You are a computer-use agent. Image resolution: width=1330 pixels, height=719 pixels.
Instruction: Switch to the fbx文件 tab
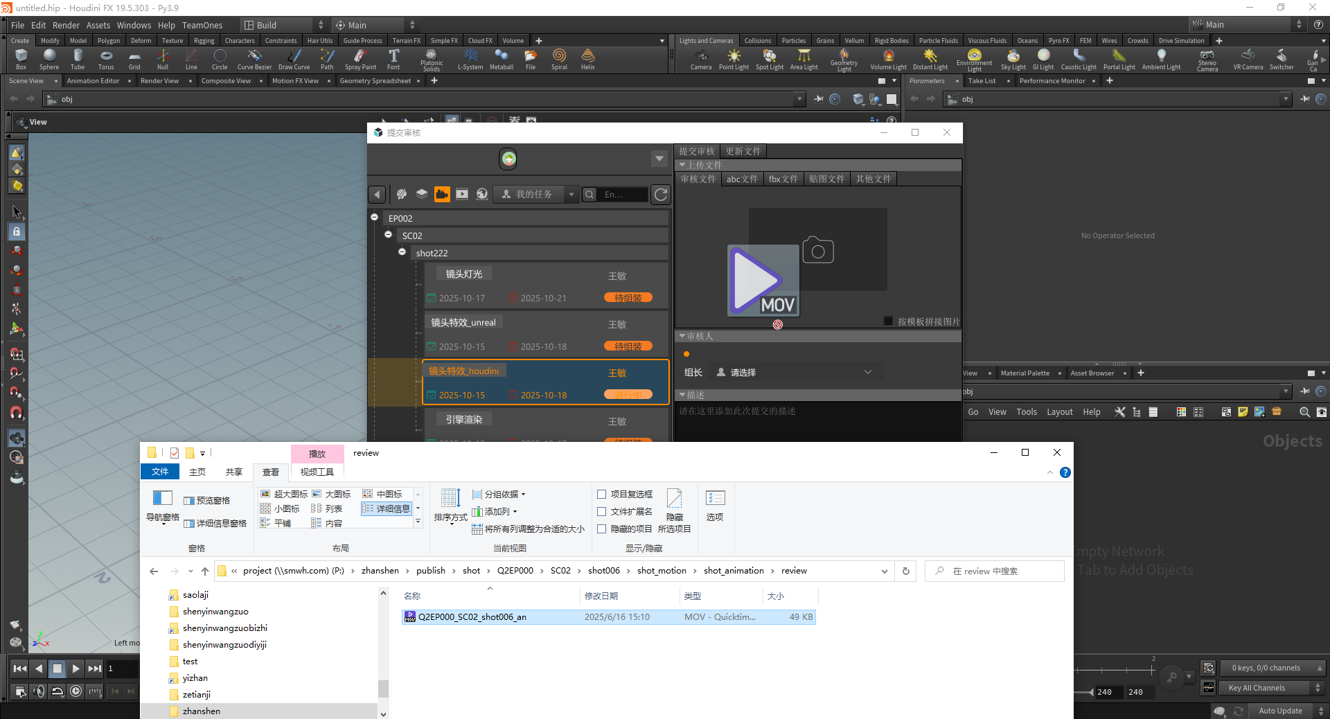pyautogui.click(x=783, y=179)
